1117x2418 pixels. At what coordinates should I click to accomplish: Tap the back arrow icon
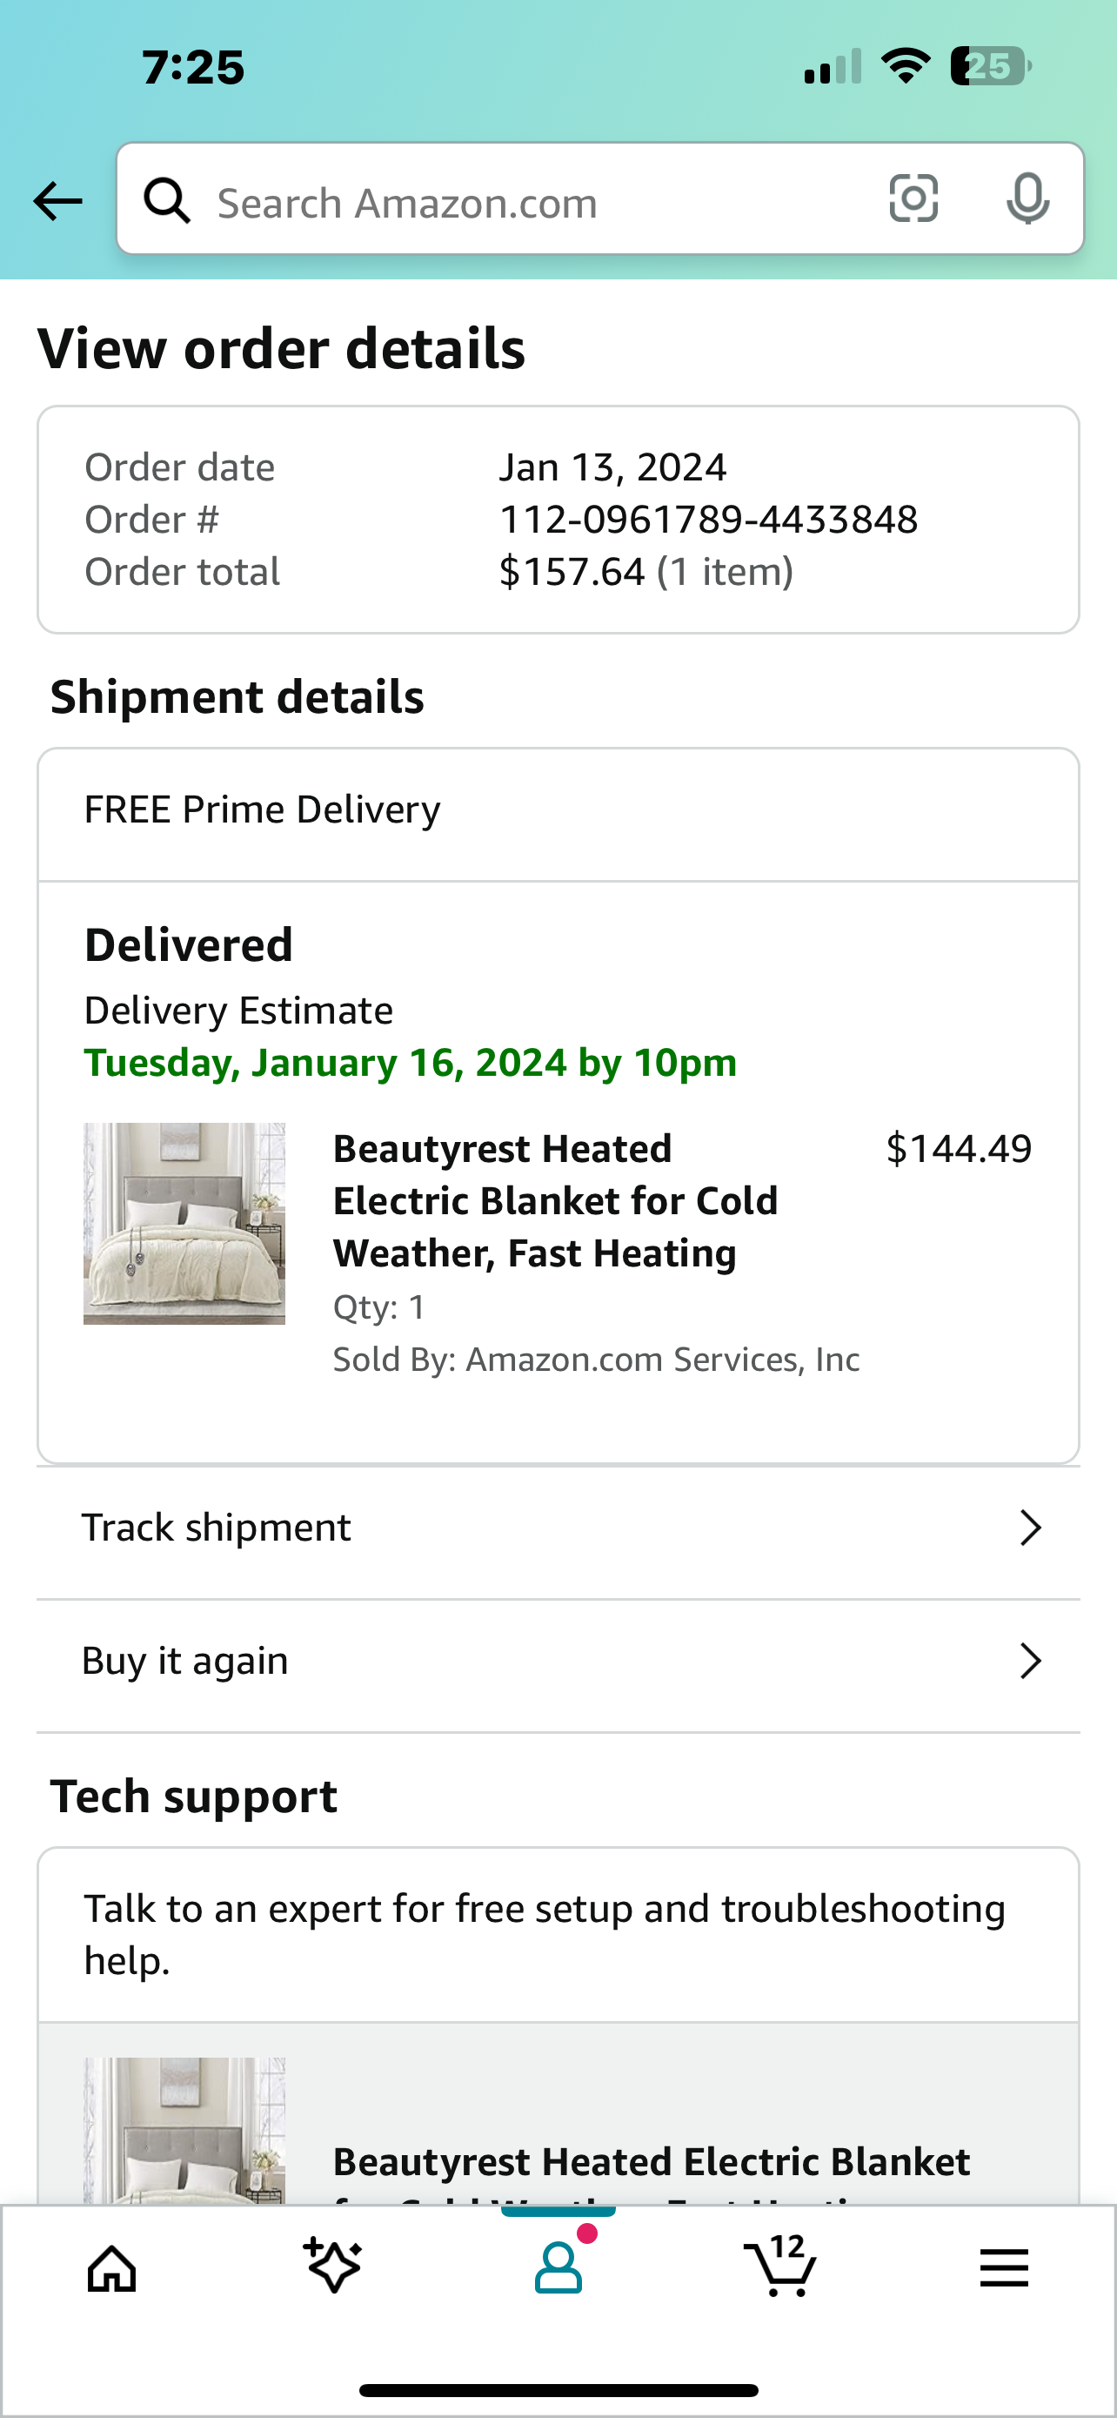tap(57, 201)
